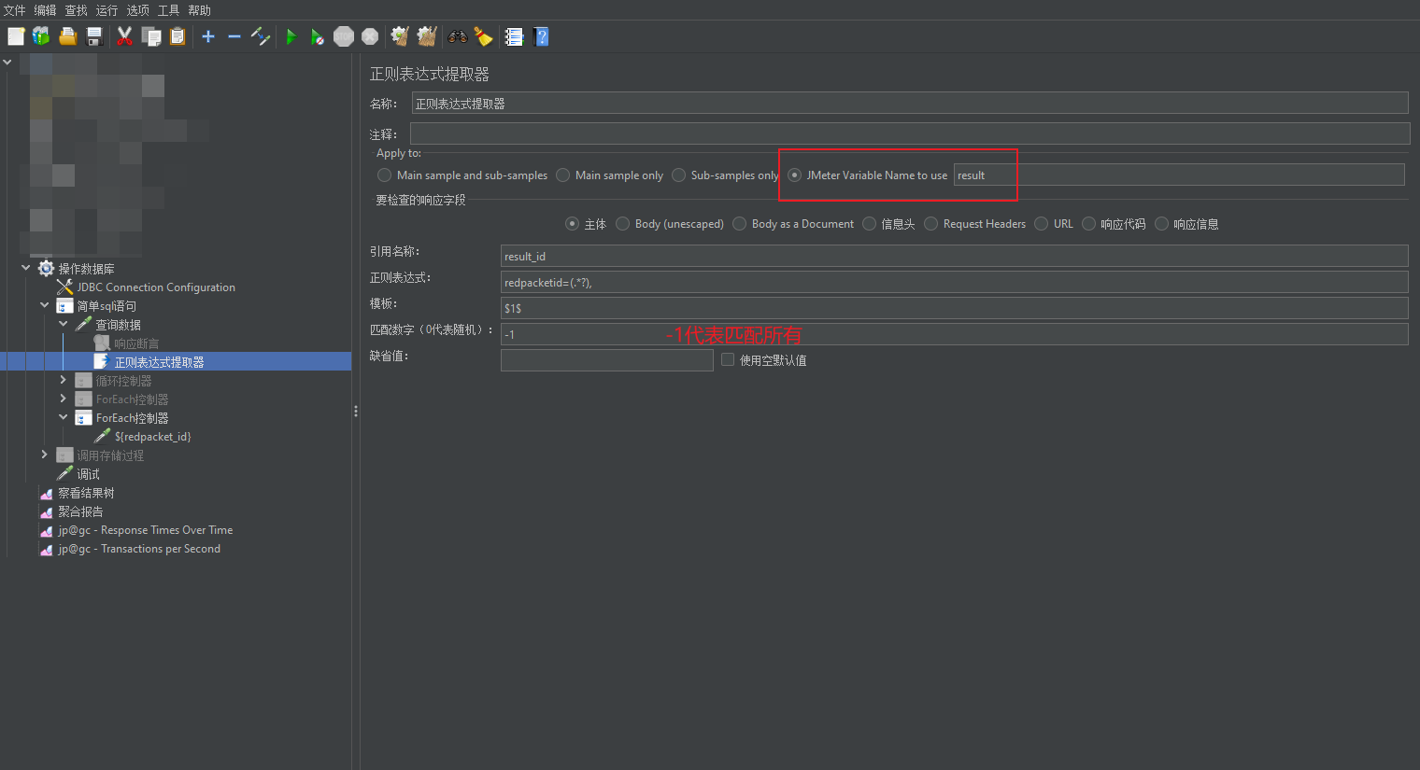
Task: Select URL radio button
Action: tap(1041, 224)
